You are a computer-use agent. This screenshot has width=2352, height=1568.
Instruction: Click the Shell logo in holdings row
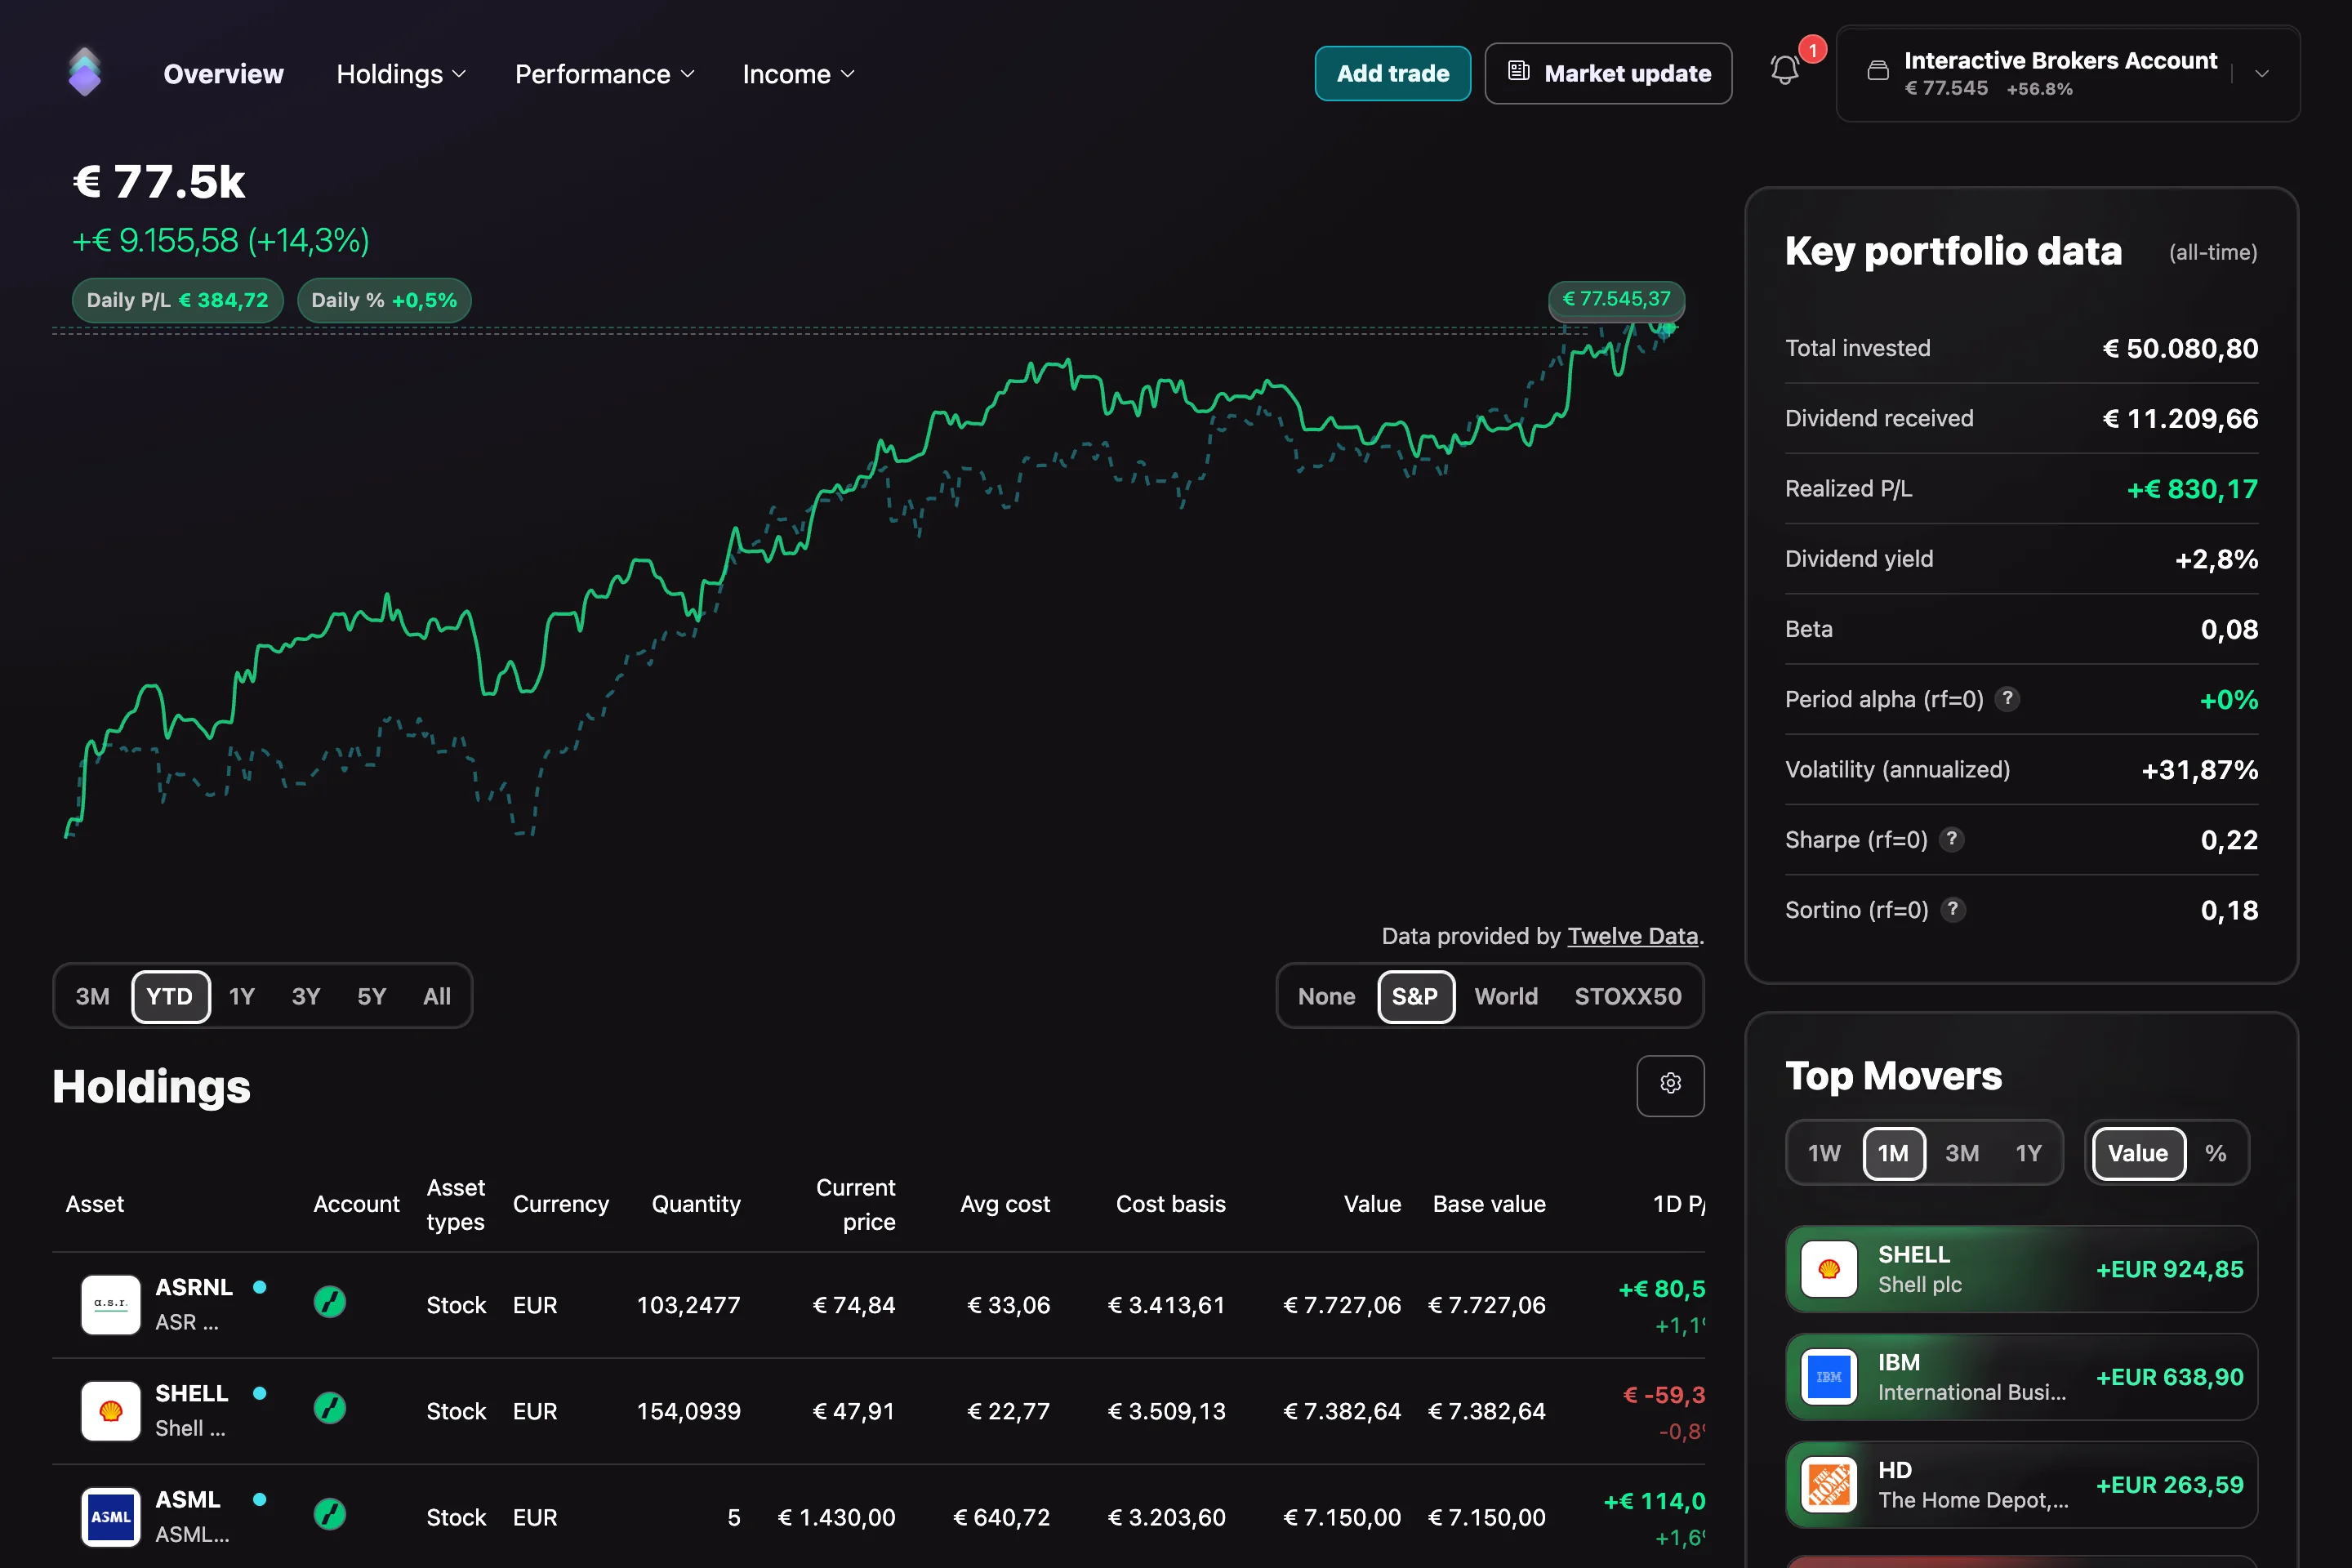click(x=110, y=1410)
